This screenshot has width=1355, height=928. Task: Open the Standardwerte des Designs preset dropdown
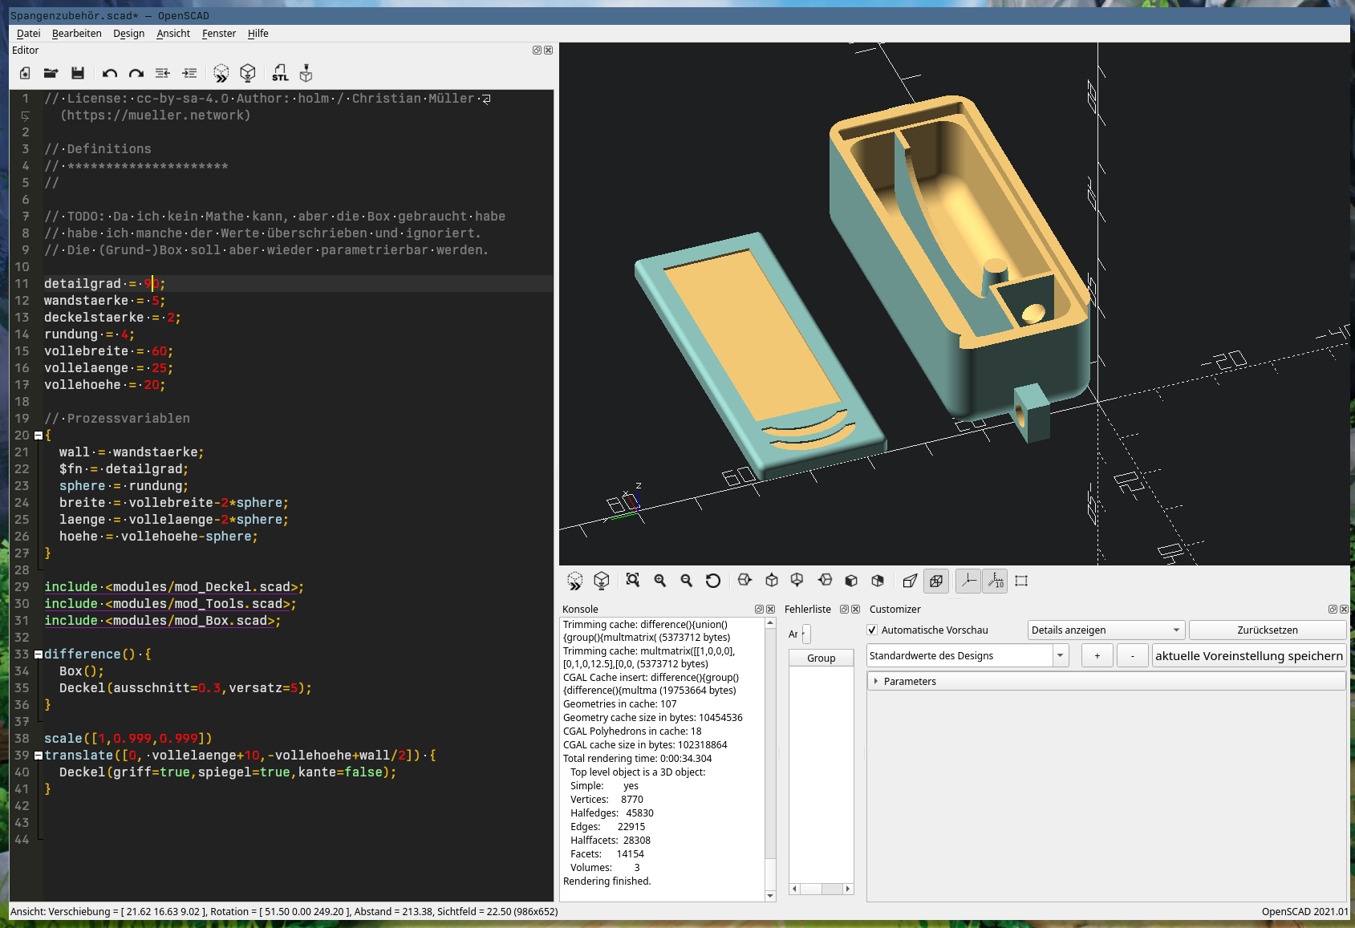tap(968, 656)
